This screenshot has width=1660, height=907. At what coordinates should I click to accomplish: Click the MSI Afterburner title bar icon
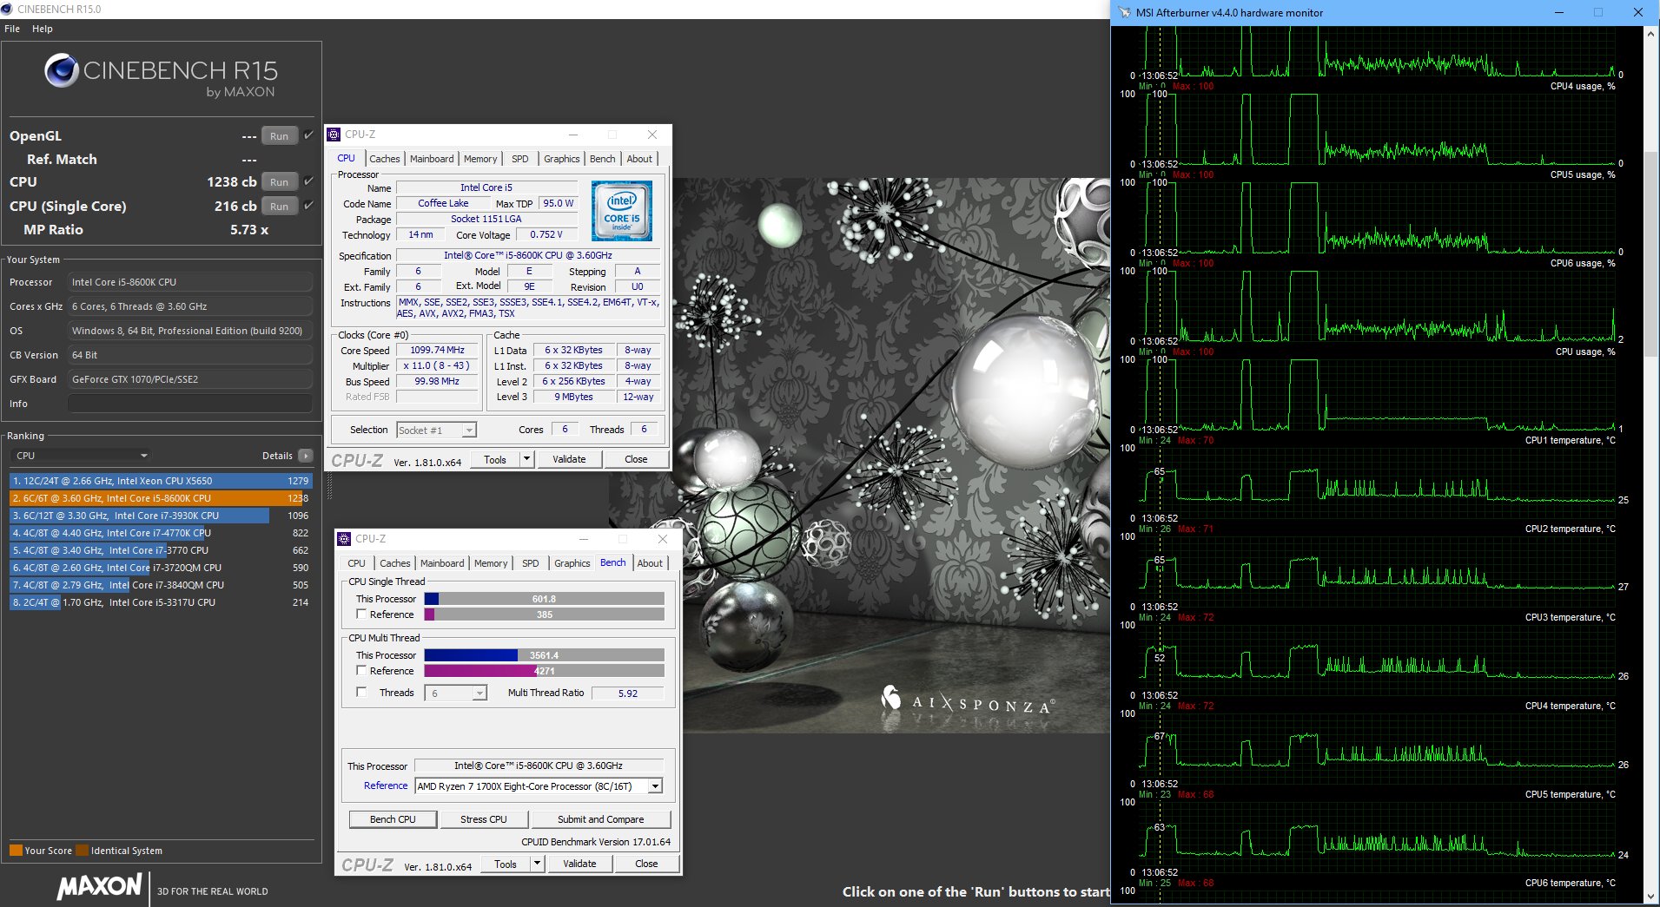point(1125,12)
